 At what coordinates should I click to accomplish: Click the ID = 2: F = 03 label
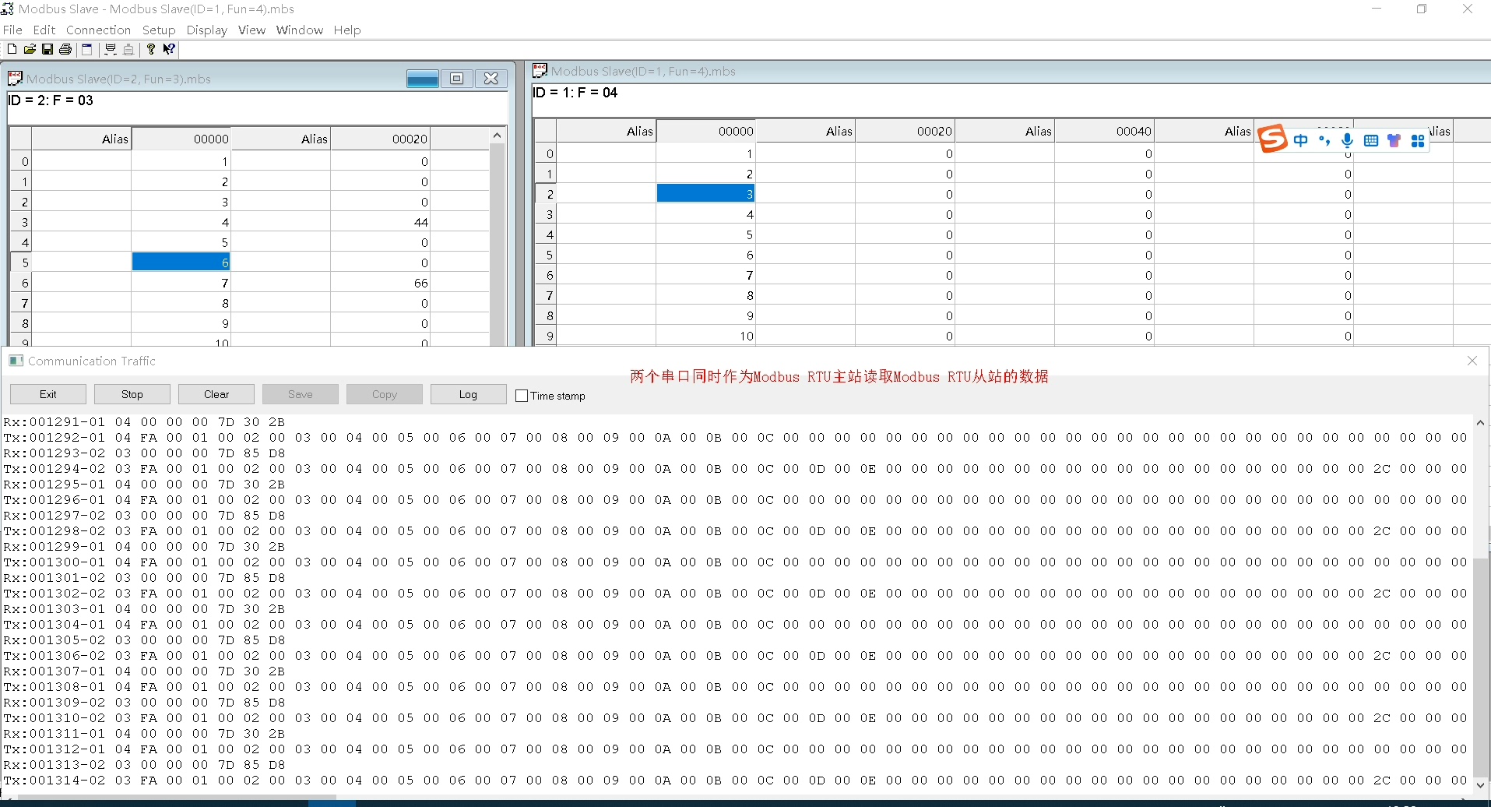coord(51,100)
